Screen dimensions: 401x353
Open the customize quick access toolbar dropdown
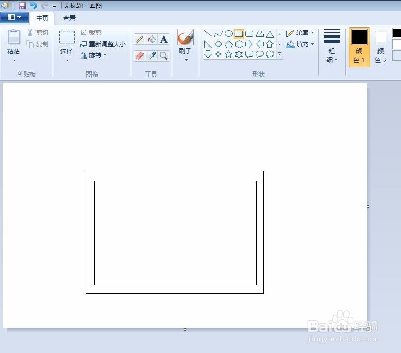(x=54, y=6)
